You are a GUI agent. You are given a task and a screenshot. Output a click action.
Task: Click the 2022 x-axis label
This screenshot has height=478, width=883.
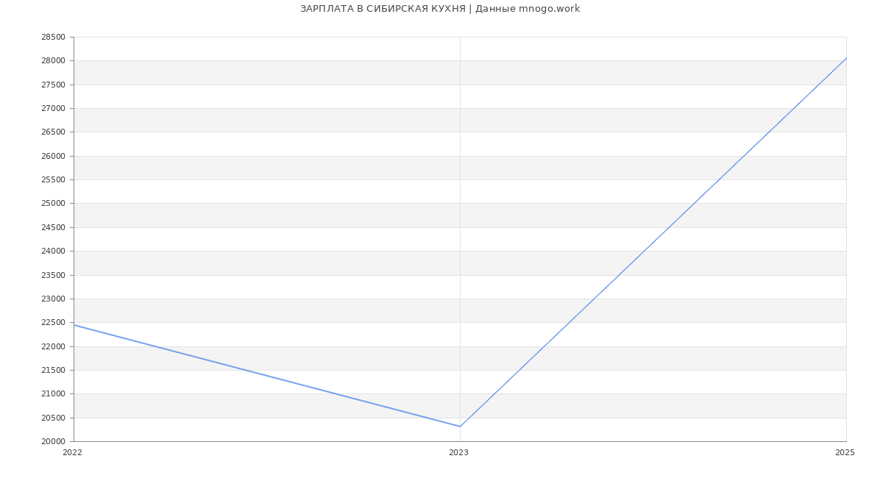(72, 453)
